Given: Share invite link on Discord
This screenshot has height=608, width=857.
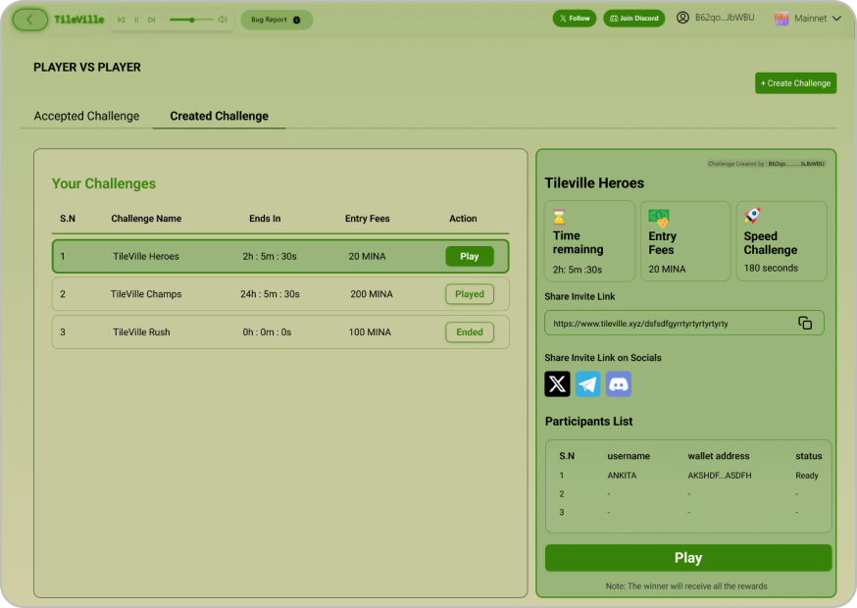Looking at the screenshot, I should 619,383.
